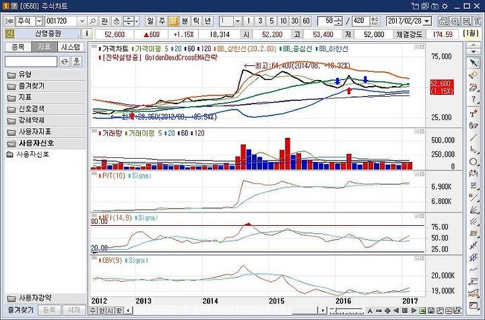
Task: Click the gear settings icon in top toolbar
Action: point(455,22)
